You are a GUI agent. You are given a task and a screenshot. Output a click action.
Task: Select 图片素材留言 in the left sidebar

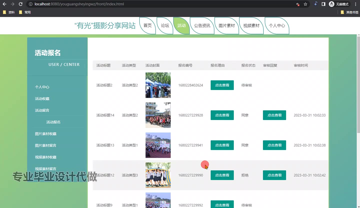(45, 145)
